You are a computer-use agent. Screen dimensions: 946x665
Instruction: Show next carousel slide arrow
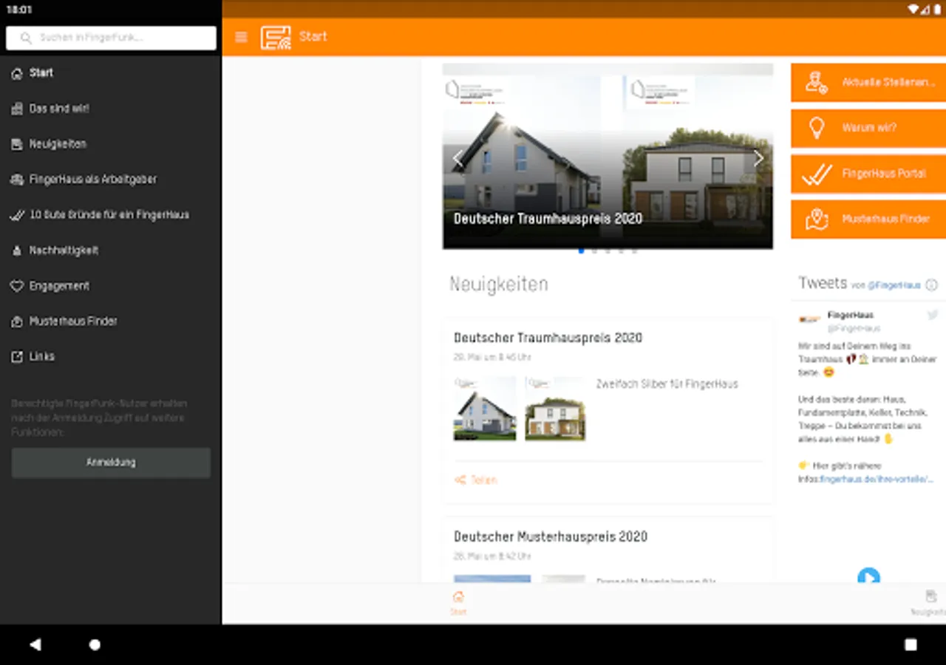758,158
